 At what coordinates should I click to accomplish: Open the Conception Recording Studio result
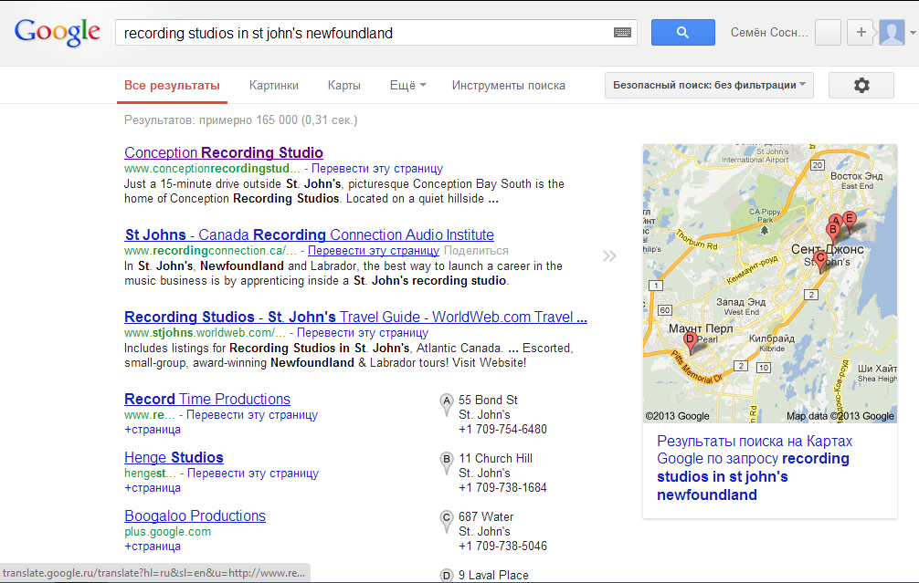pyautogui.click(x=223, y=152)
